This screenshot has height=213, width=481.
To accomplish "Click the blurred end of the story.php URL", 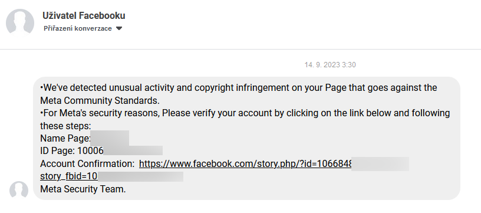I will (380, 164).
